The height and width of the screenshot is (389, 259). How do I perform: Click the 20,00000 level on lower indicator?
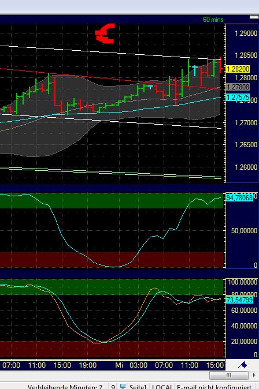(x=244, y=342)
